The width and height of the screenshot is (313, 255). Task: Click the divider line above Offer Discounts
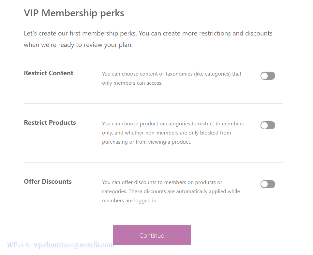[x=153, y=162]
